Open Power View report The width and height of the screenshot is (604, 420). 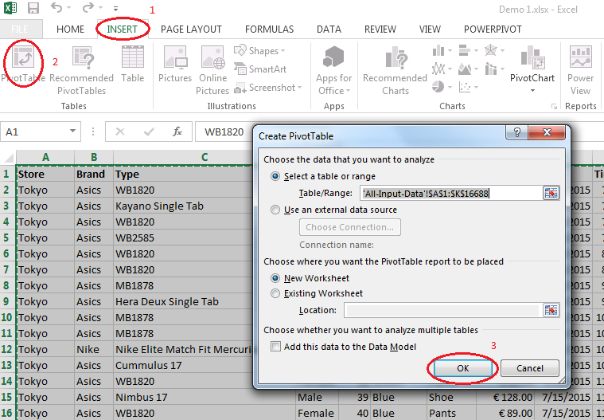click(580, 70)
